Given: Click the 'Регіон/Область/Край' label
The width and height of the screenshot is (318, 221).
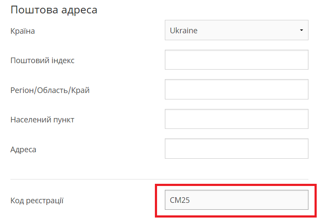Looking at the screenshot, I should [50, 90].
